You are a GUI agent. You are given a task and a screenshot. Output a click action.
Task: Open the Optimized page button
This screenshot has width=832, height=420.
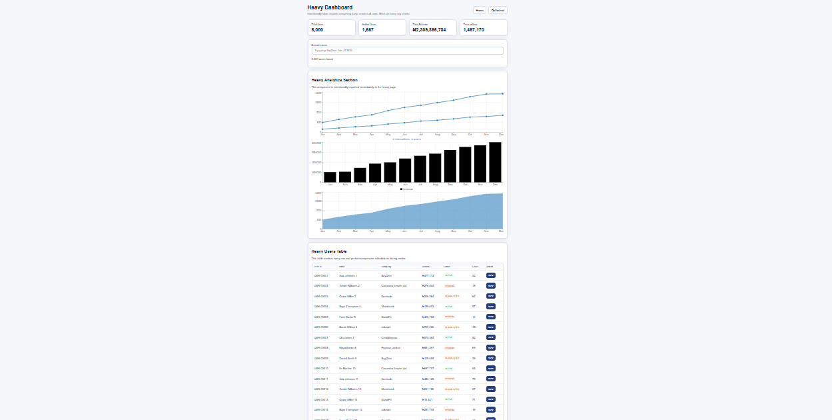(x=498, y=10)
